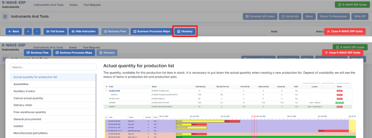This screenshot has width=372, height=138.
Task: Open Serial Info
Action: click(290, 16)
